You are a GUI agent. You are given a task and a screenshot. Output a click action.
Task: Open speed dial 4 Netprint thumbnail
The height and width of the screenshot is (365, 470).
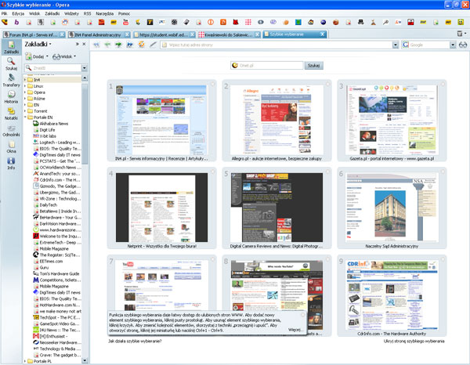pyautogui.click(x=161, y=208)
